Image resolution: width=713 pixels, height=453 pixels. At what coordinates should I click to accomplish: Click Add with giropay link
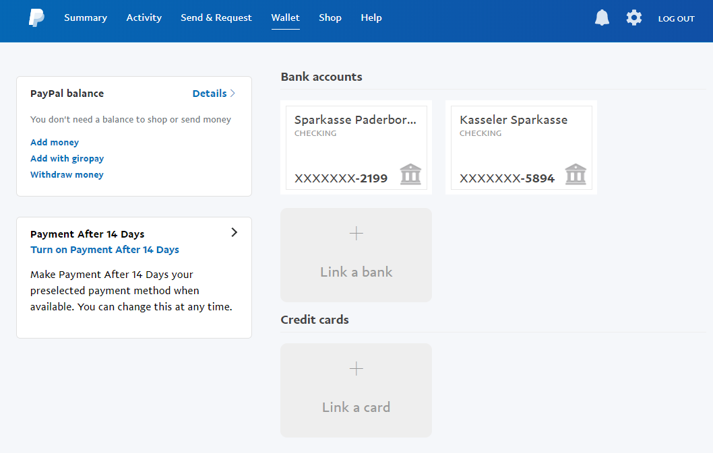(67, 159)
